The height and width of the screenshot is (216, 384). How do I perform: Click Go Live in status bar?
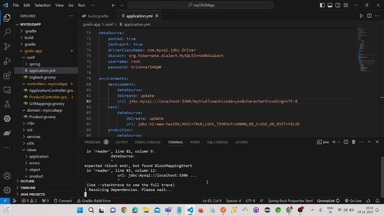tap(353, 200)
